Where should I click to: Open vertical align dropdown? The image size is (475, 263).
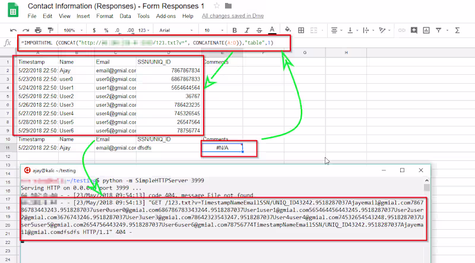(x=353, y=30)
